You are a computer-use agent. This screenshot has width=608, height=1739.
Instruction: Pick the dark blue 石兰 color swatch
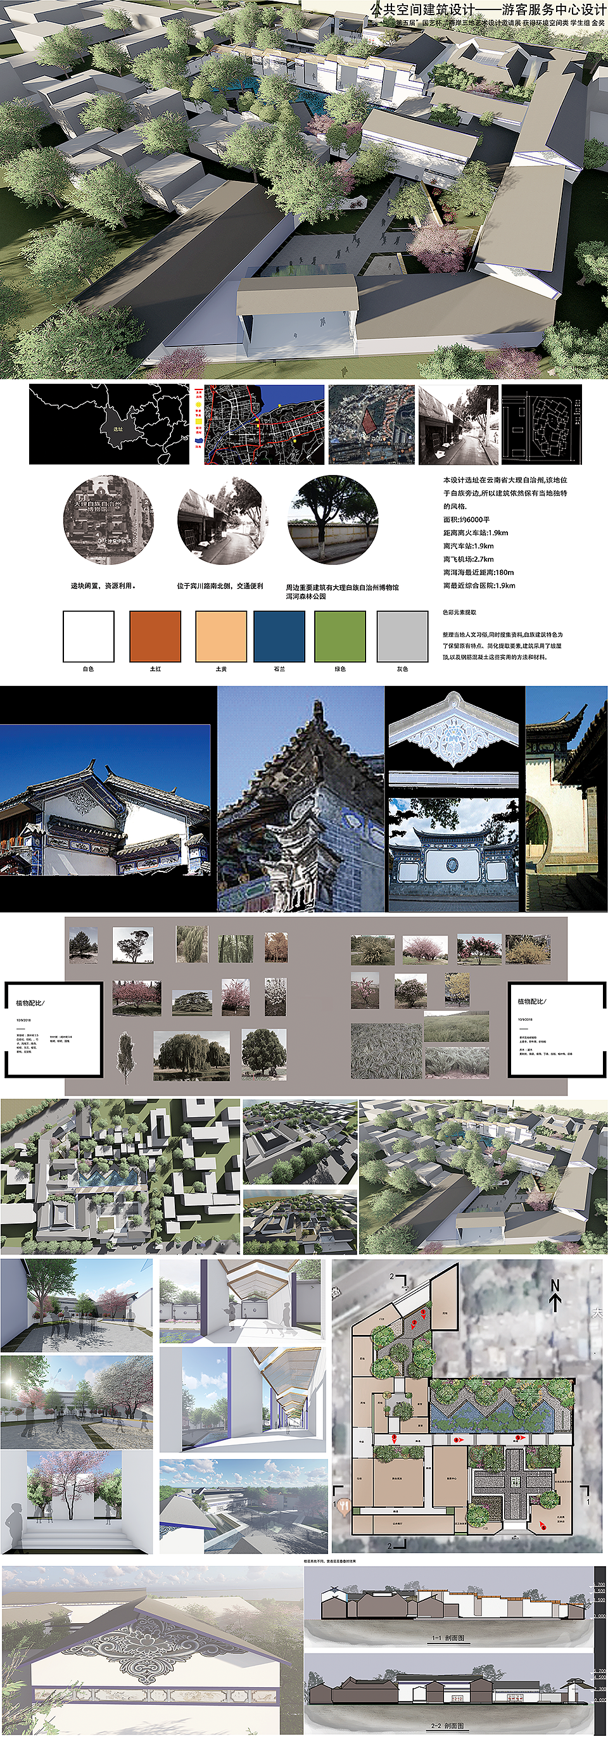click(x=279, y=636)
